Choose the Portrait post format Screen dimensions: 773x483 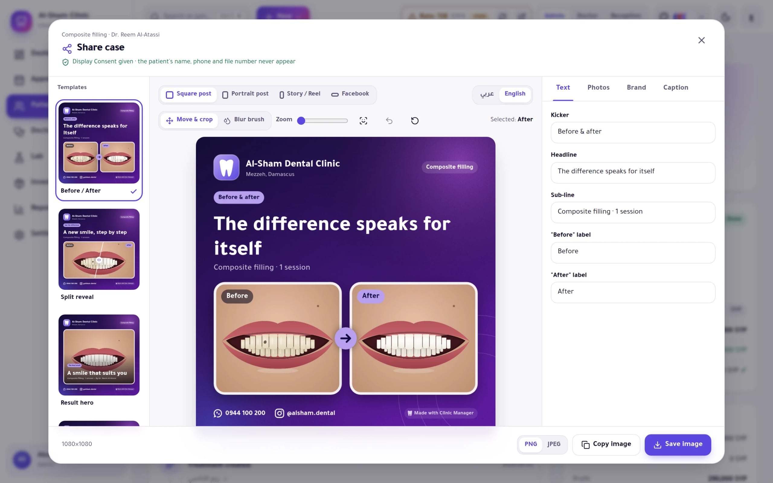245,94
